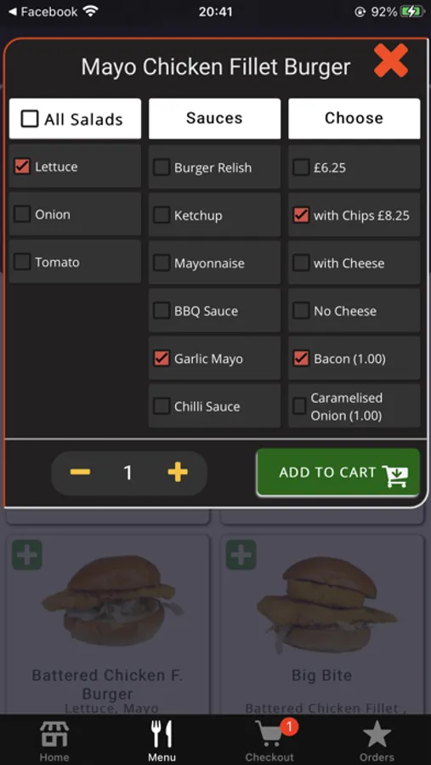Image resolution: width=431 pixels, height=765 pixels.
Task: Add Big Bite via green plus icon
Action: coord(241,555)
